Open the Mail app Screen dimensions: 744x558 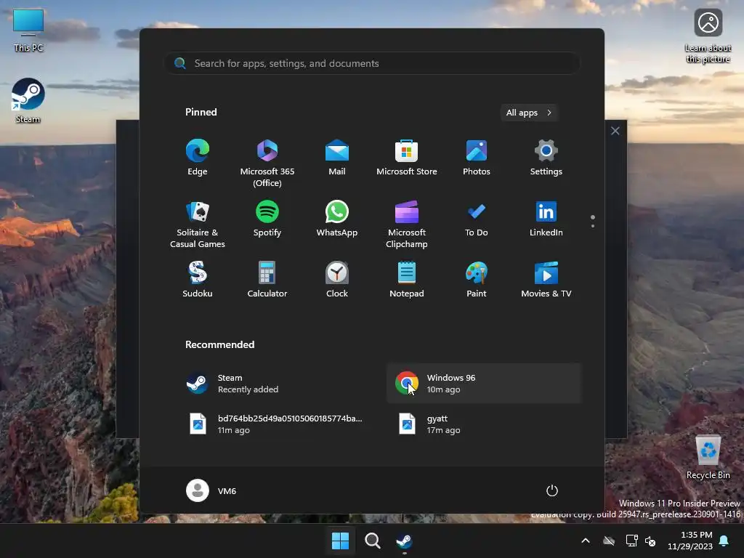click(x=337, y=158)
